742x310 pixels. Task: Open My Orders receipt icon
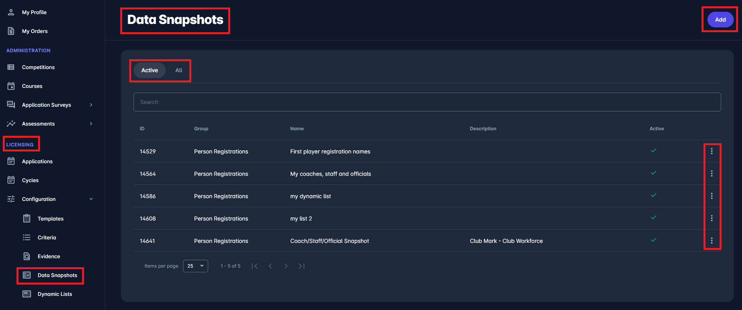[11, 31]
